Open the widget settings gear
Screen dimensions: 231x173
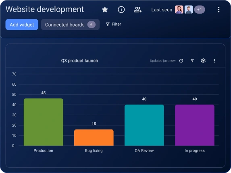tap(203, 61)
